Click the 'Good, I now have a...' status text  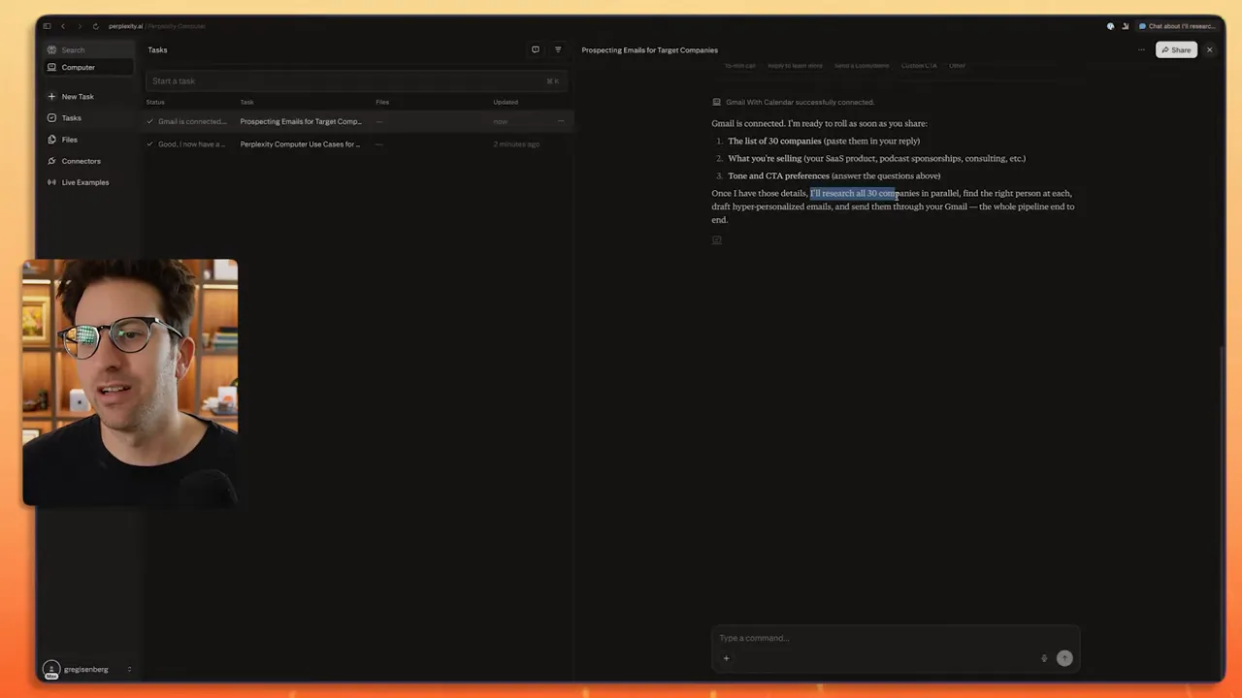192,144
